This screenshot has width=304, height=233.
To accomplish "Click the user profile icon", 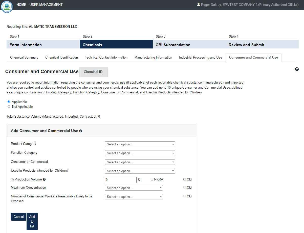I will click(x=198, y=5).
